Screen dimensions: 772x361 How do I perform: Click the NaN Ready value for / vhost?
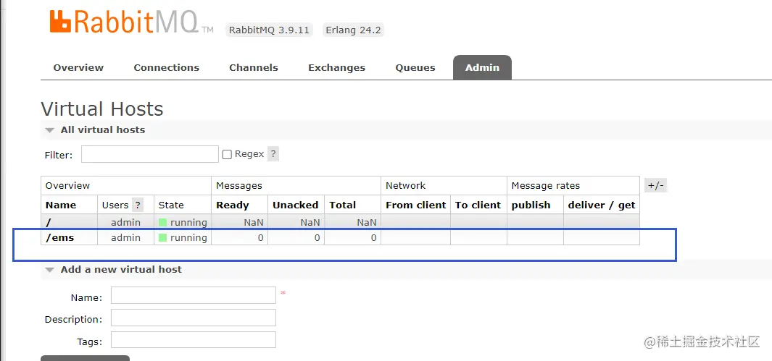(254, 223)
